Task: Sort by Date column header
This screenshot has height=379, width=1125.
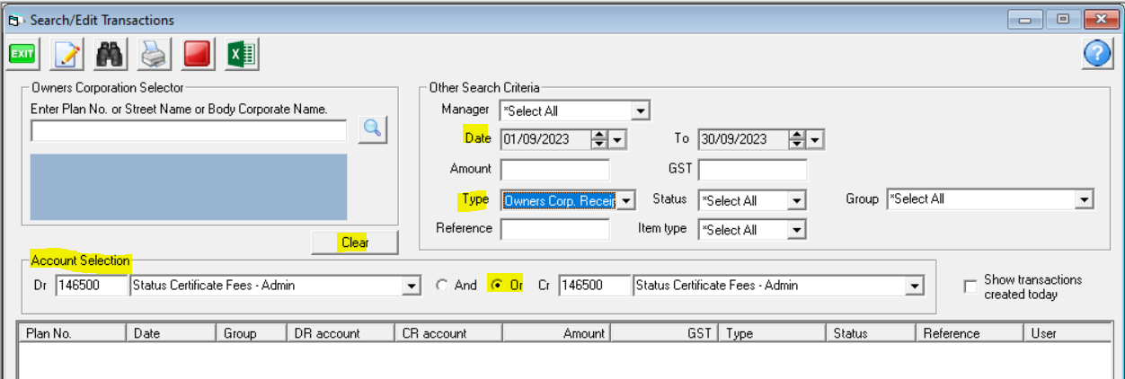Action: 171,333
